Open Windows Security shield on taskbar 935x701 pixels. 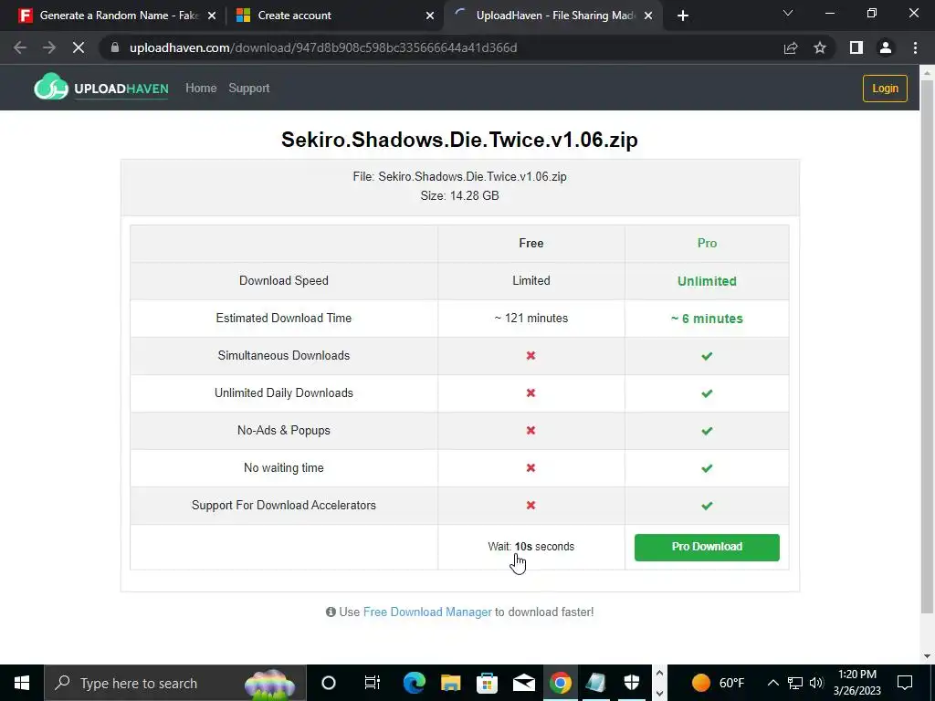(632, 683)
